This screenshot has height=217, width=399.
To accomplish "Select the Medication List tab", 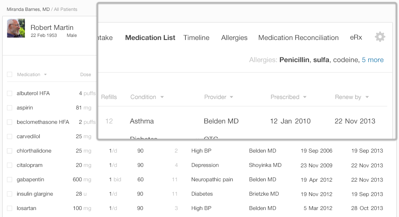I will [150, 38].
